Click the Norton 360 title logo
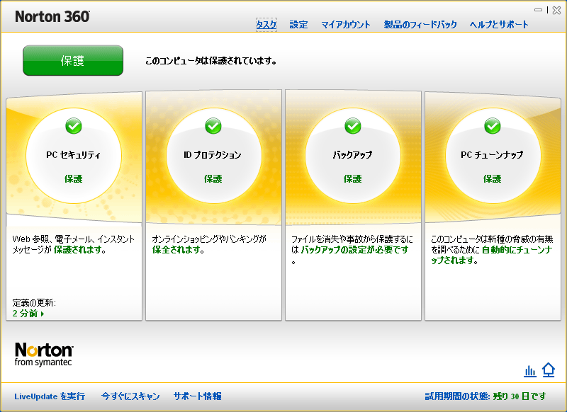The image size is (567, 412). pos(52,16)
